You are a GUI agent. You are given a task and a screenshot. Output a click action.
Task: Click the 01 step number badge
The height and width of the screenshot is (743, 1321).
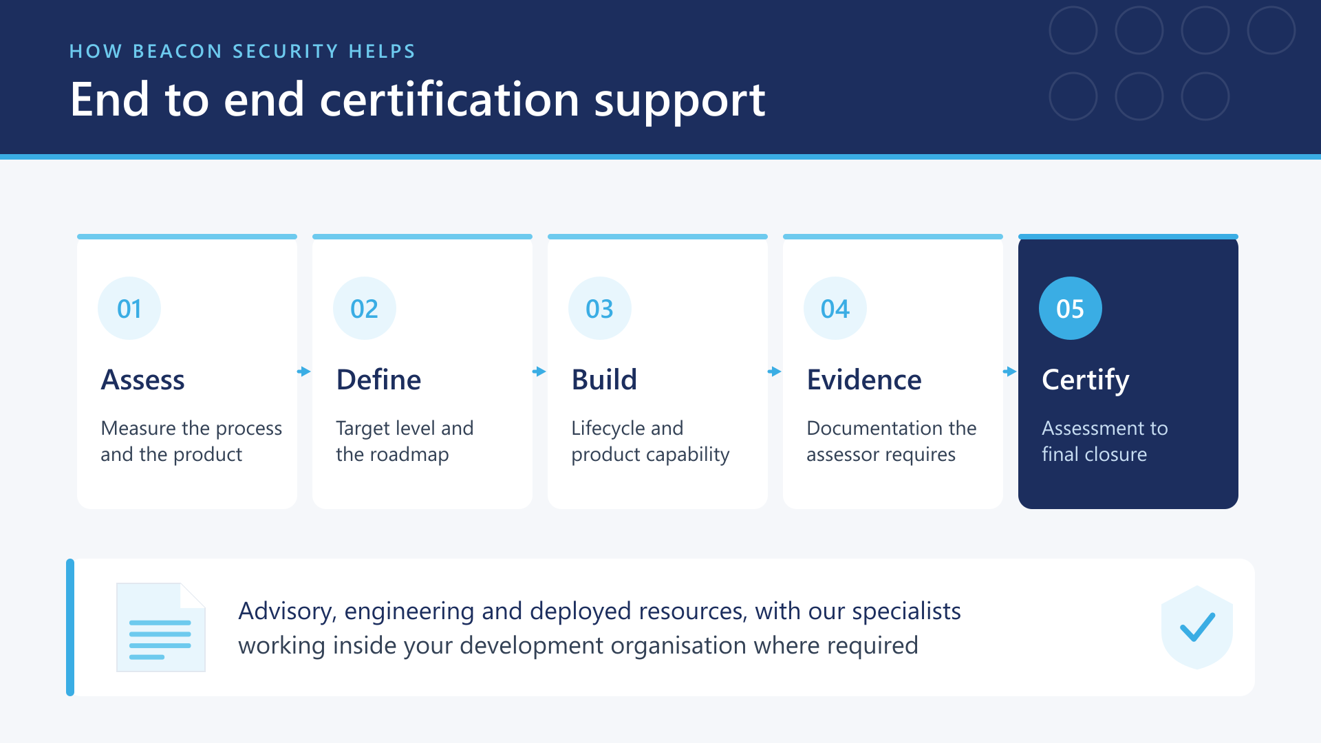point(129,308)
